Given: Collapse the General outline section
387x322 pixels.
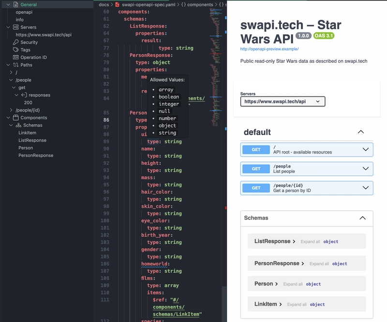Looking at the screenshot, I should click(8, 4).
